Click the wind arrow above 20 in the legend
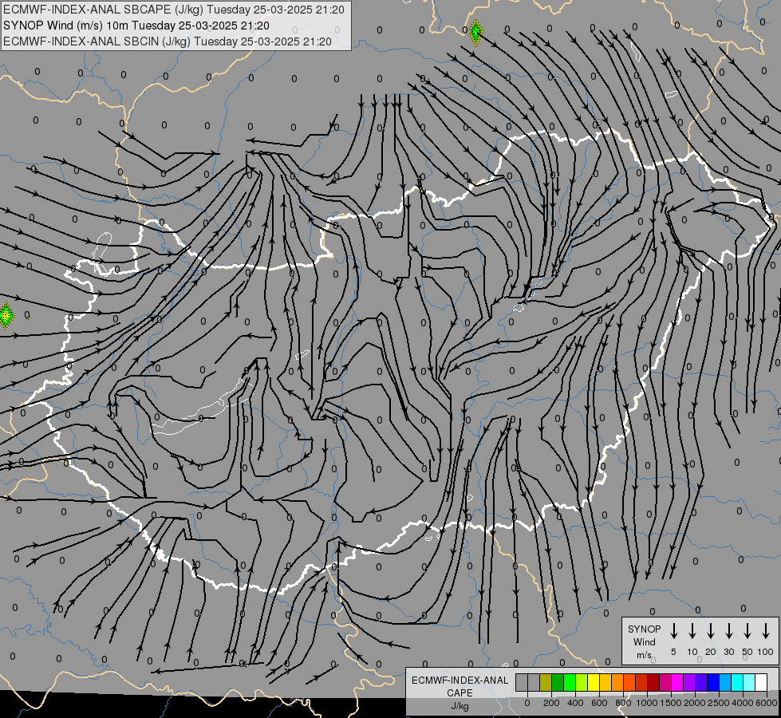781x718 pixels. click(710, 631)
